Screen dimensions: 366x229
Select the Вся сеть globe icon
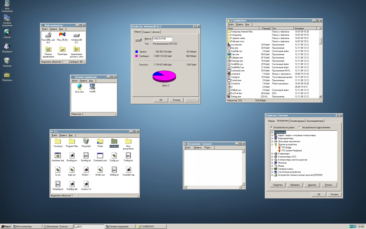pyautogui.click(x=80, y=87)
